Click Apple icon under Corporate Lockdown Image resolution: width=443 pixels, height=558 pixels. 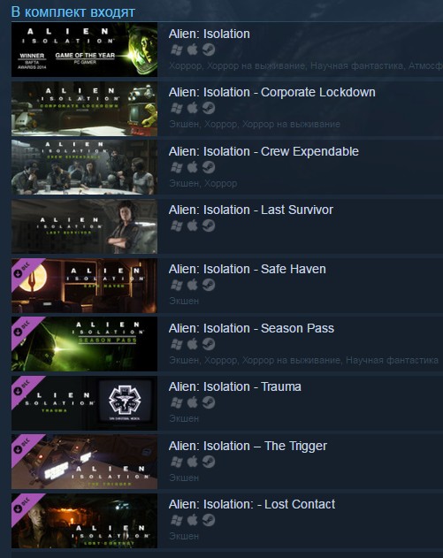click(193, 108)
